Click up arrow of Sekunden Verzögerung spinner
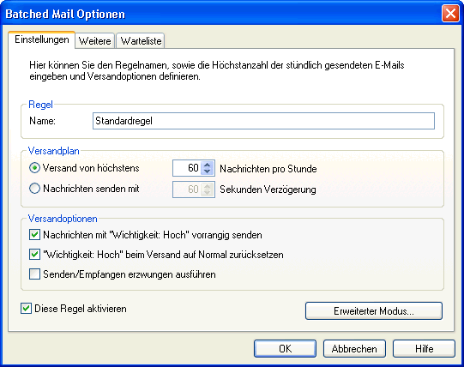The width and height of the screenshot is (464, 367). pos(208,186)
